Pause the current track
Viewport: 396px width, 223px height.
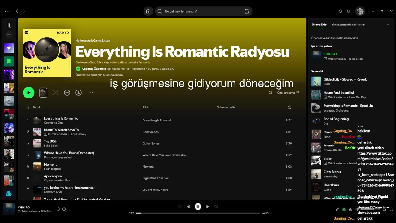198,207
